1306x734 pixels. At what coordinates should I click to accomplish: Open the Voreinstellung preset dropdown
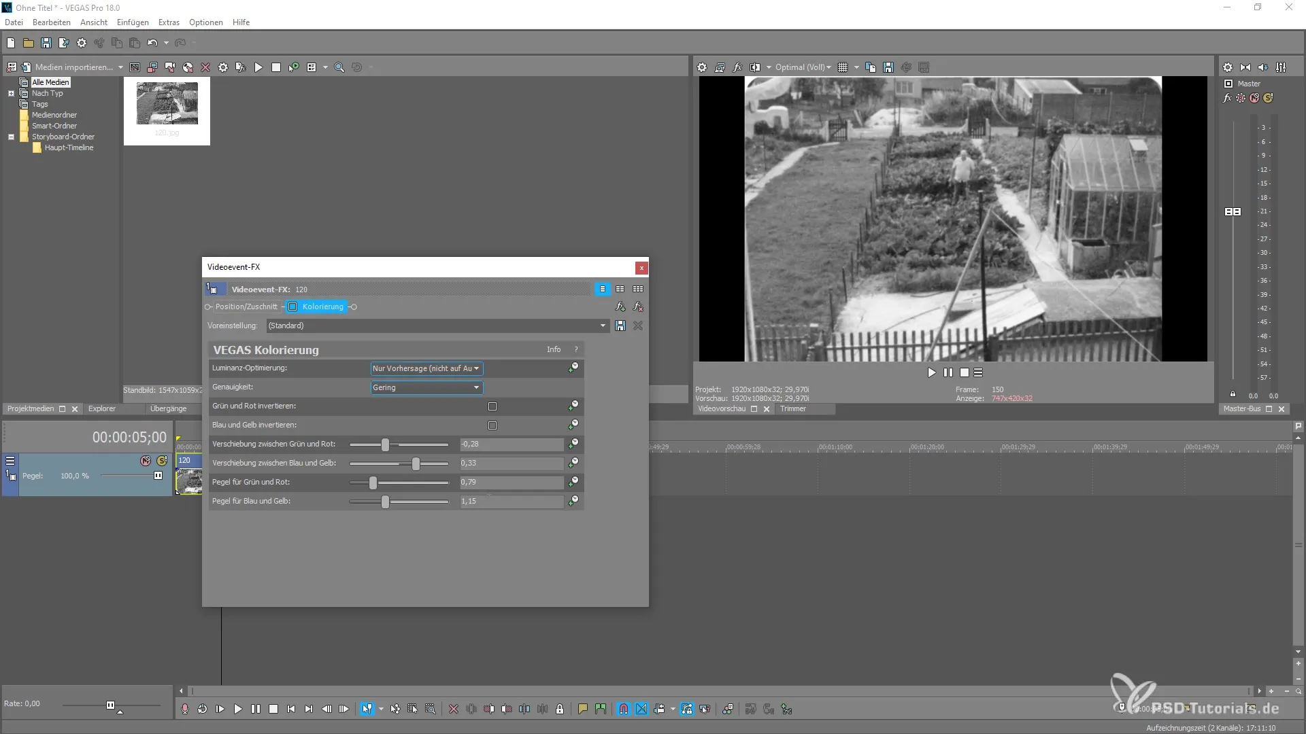(437, 326)
